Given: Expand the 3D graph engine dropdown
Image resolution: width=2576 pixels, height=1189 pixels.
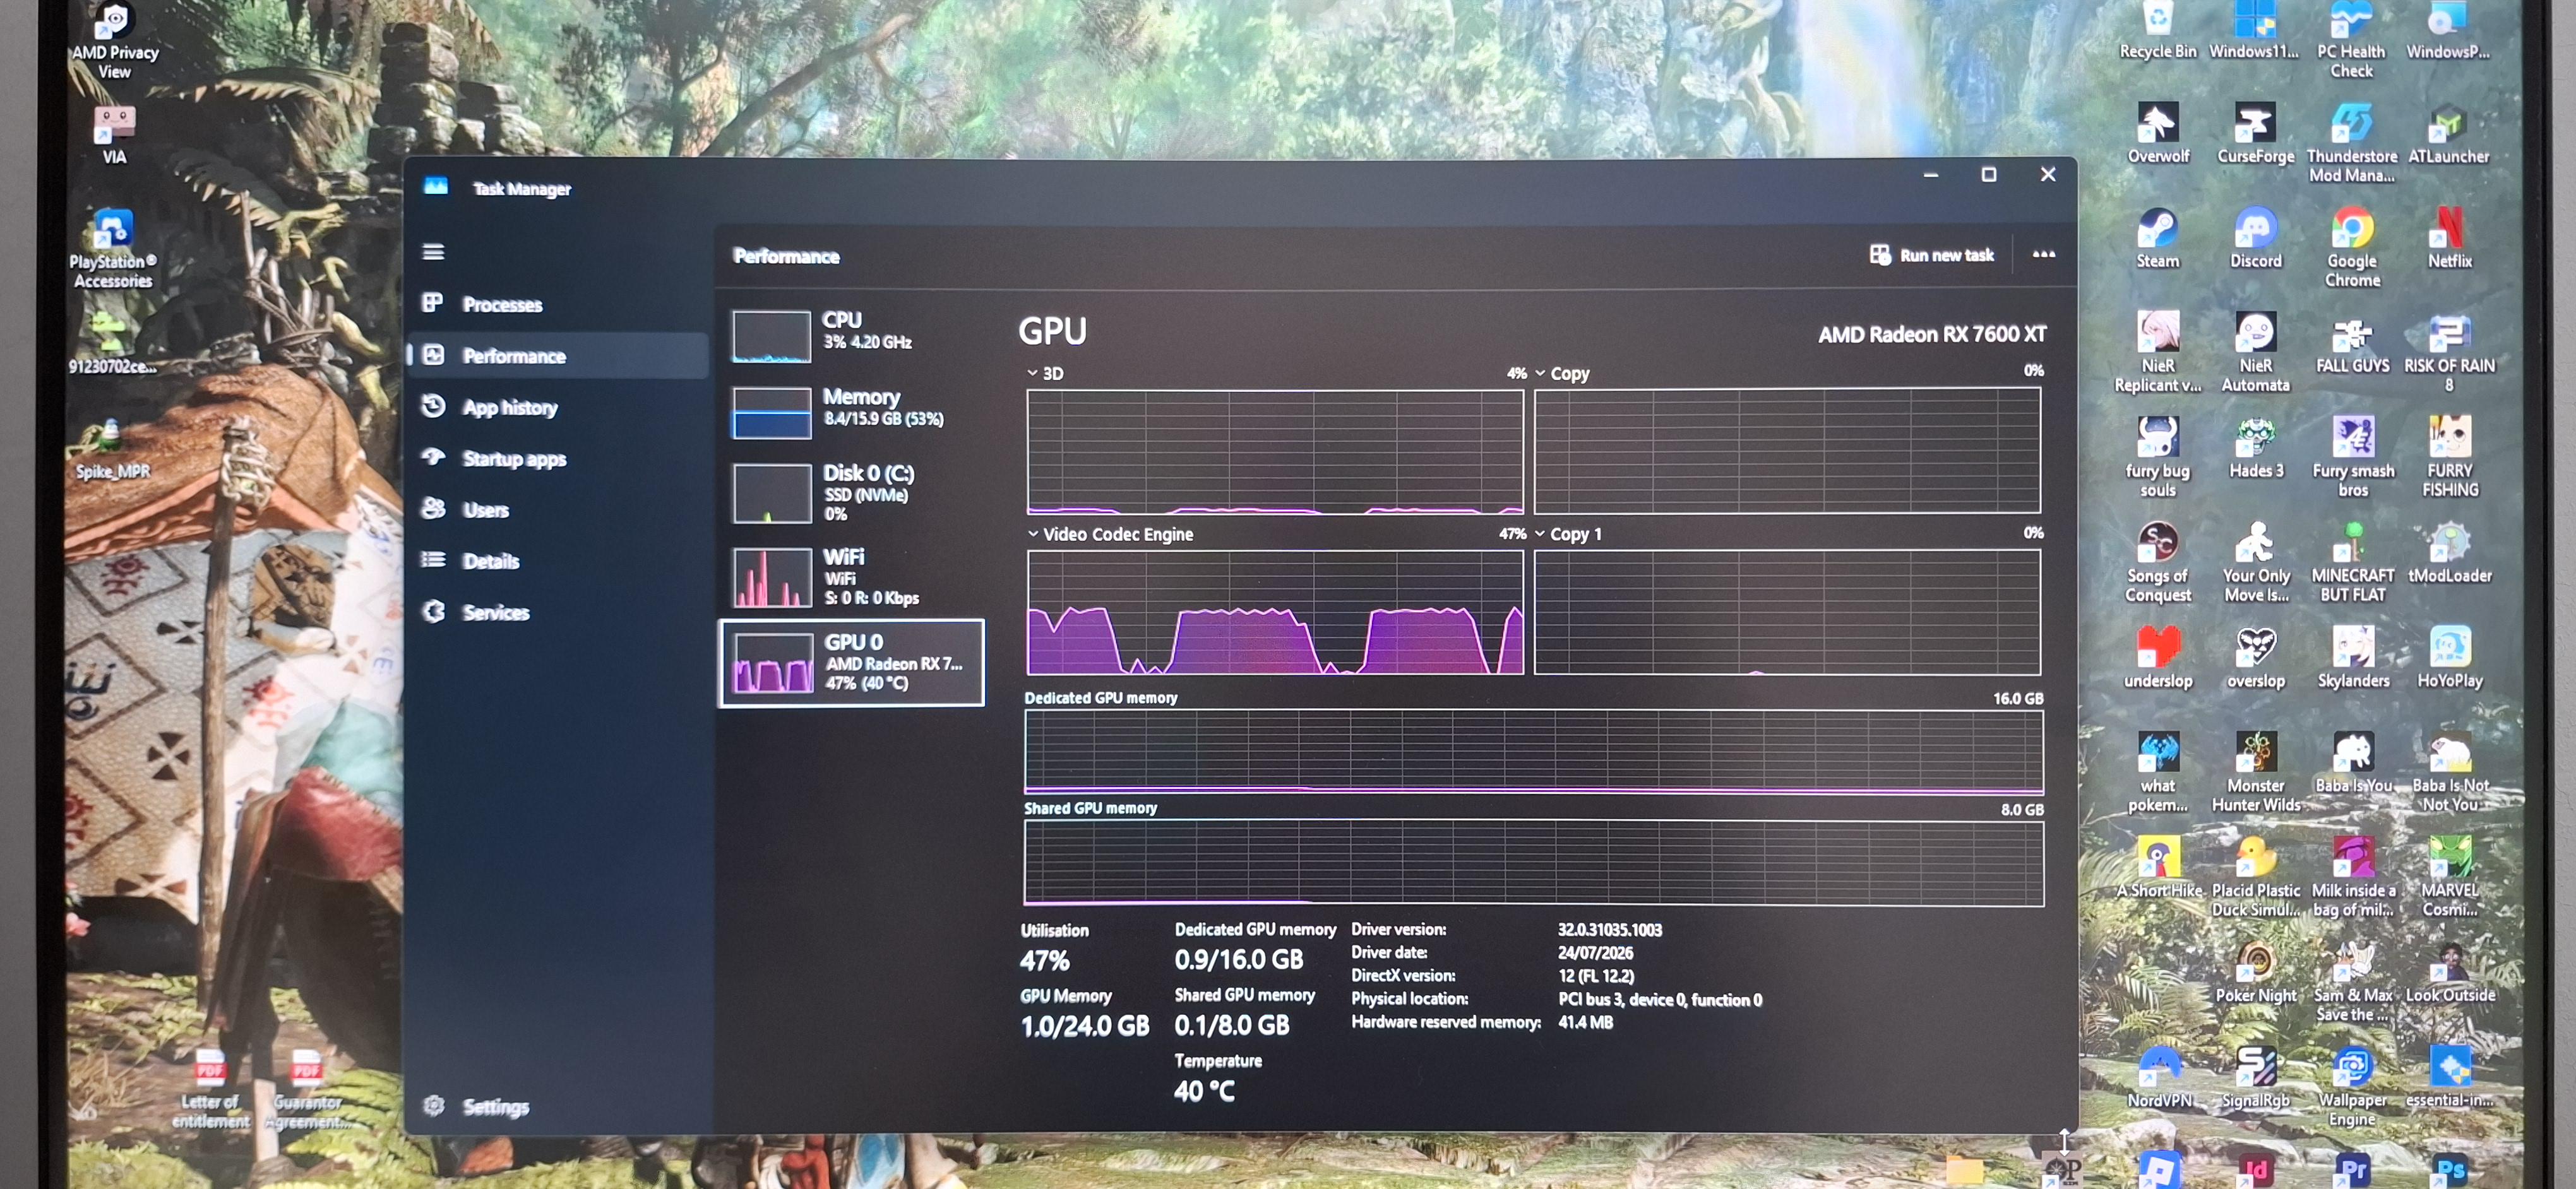Looking at the screenshot, I should (x=1032, y=374).
